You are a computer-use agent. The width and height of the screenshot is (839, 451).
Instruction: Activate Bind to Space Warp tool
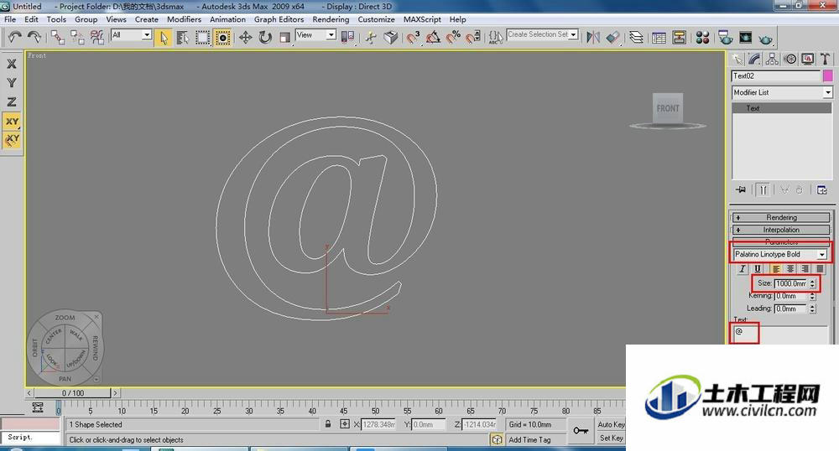tap(96, 37)
